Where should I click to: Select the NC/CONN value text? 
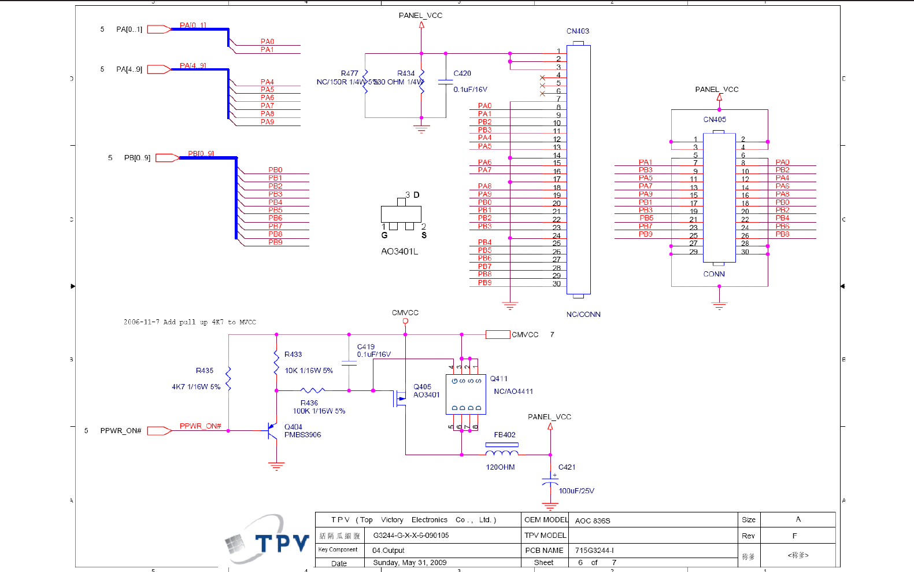tap(583, 315)
